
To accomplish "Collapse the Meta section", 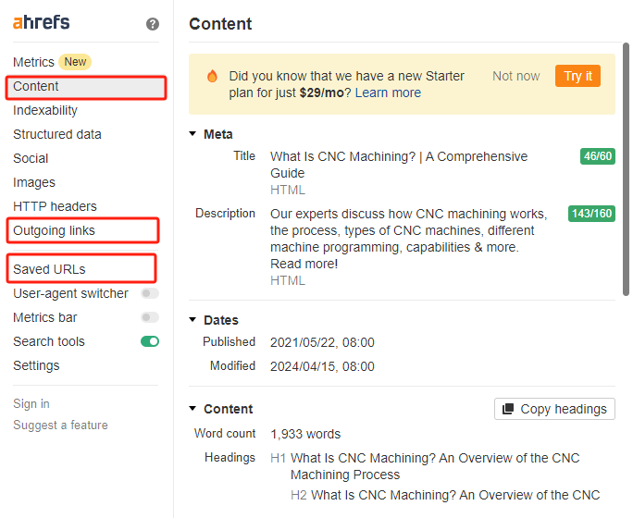I will pos(193,134).
